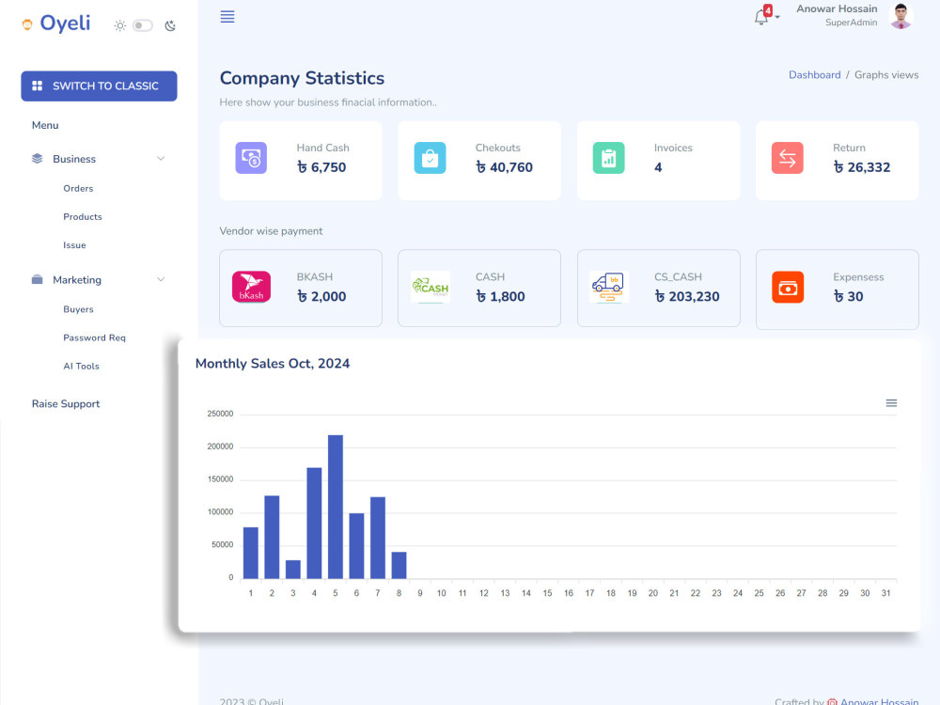Click the CS_CASH delivery truck icon
The image size is (940, 705).
click(608, 287)
